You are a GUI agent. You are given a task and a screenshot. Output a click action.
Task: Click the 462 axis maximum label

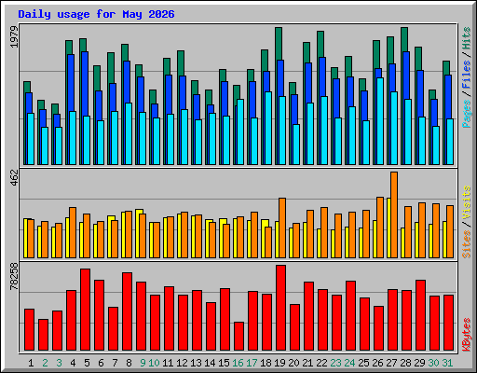14,177
